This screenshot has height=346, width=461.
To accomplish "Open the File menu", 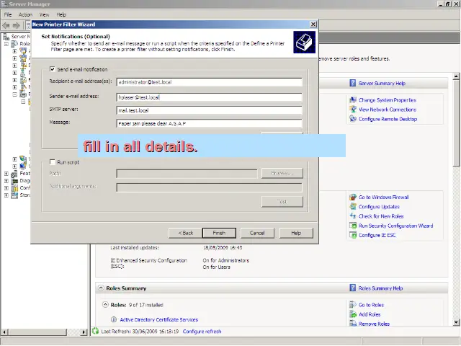I will [8, 14].
